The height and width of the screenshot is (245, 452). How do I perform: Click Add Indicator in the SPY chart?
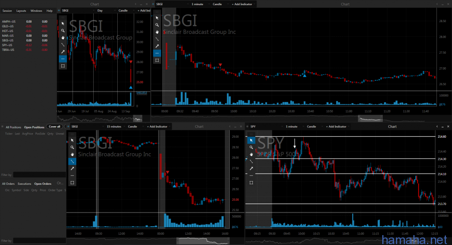[336, 126]
